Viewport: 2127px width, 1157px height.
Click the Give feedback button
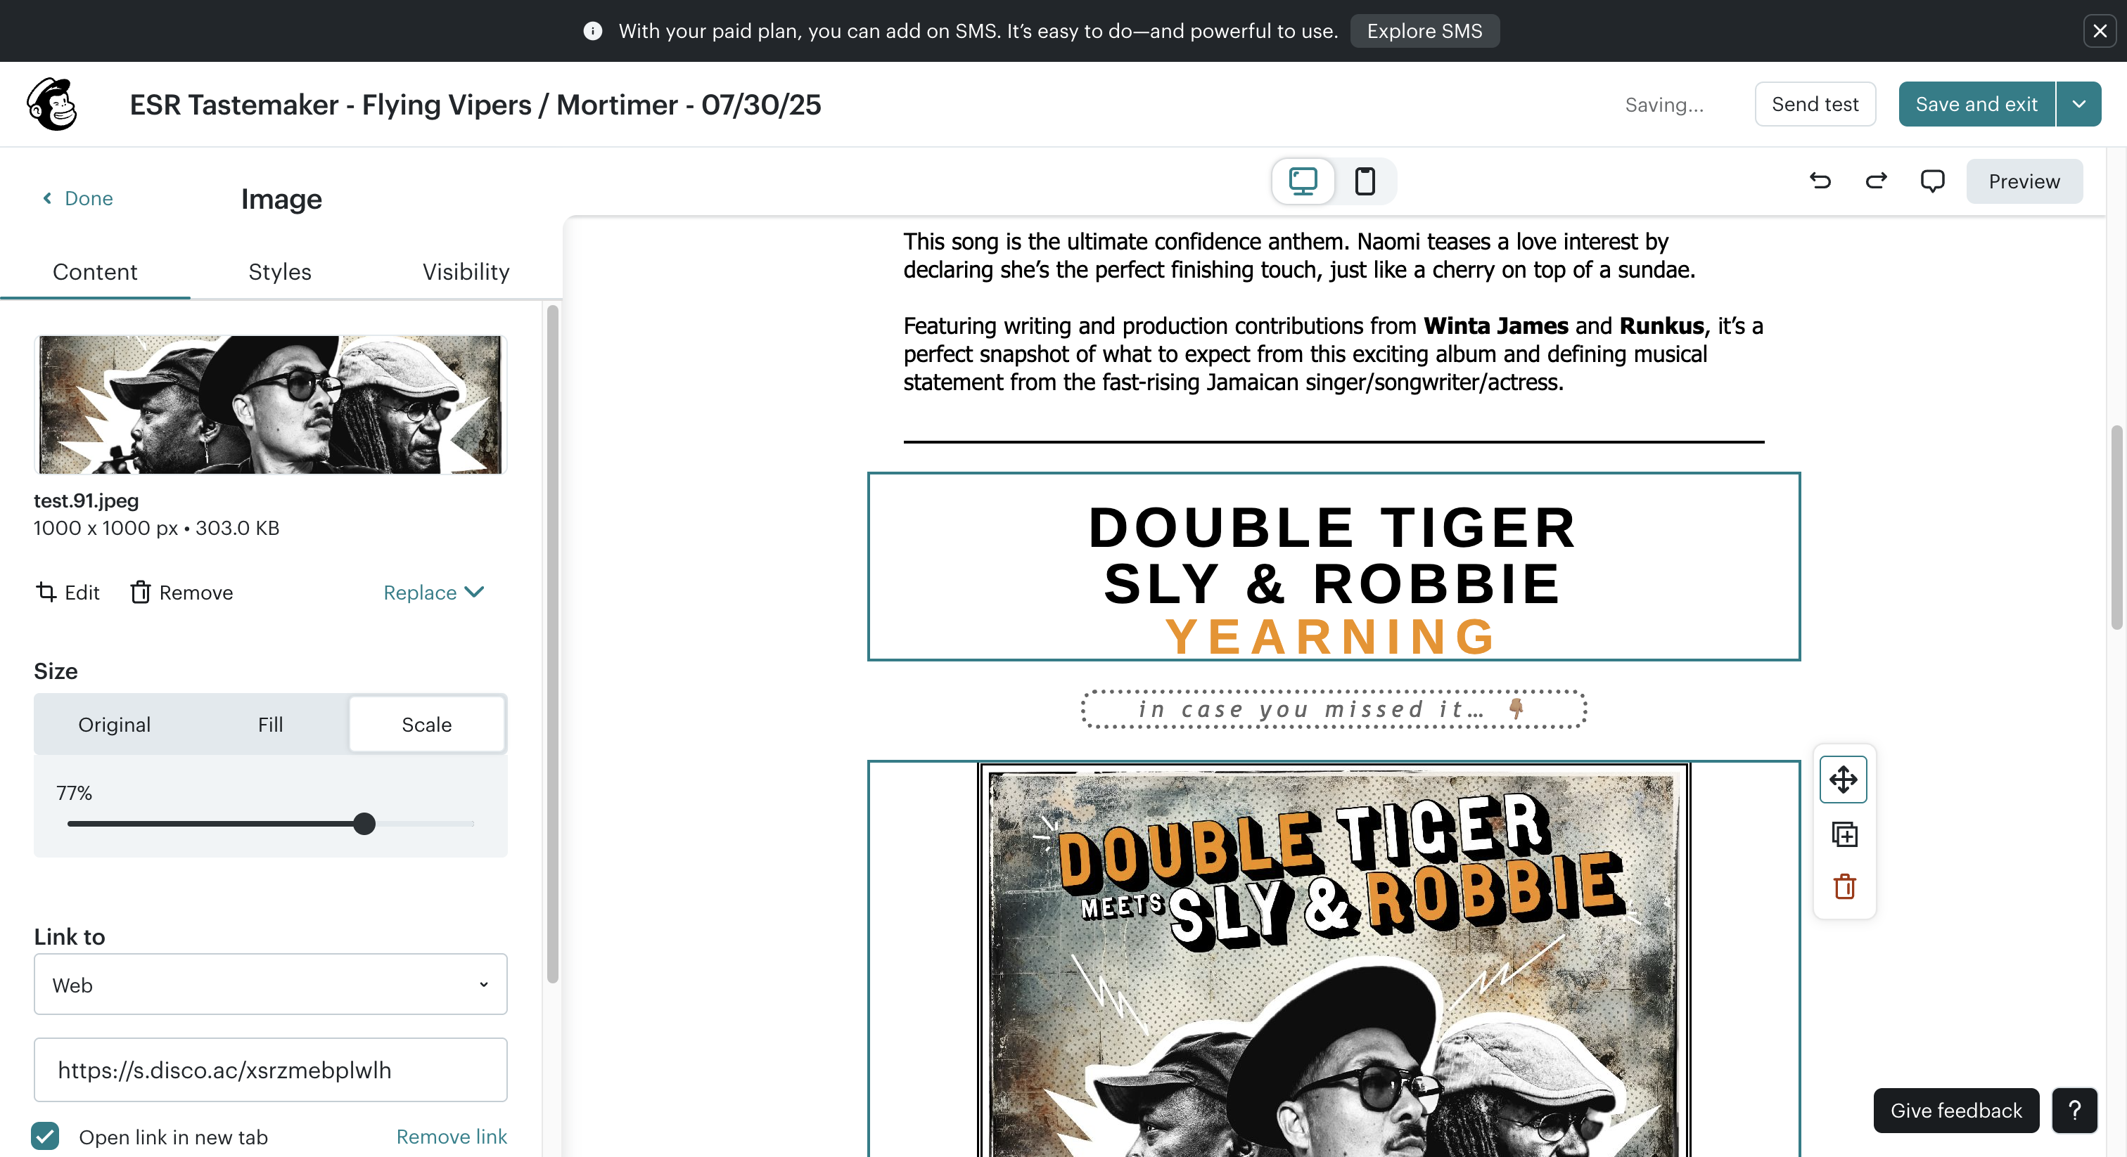coord(1955,1110)
